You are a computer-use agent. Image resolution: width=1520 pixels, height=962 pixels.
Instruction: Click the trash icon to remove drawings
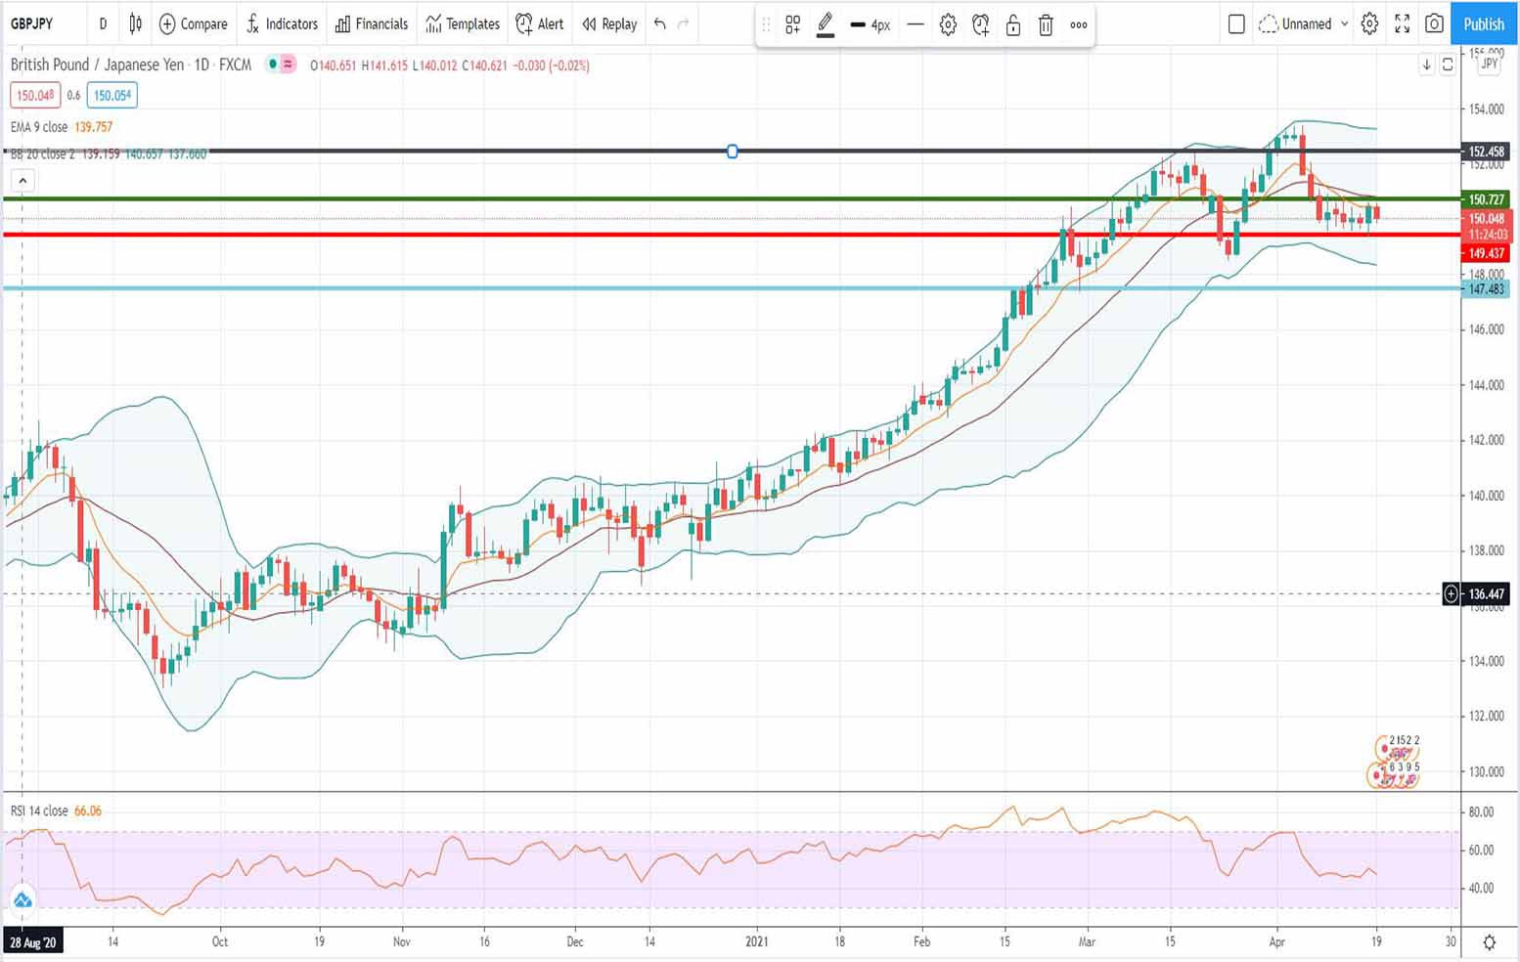tap(1046, 25)
